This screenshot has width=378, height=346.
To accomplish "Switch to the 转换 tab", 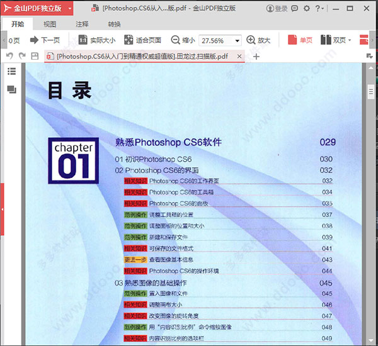I will click(114, 24).
